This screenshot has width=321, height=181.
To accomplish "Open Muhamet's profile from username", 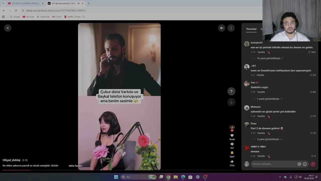I will [x=256, y=107].
